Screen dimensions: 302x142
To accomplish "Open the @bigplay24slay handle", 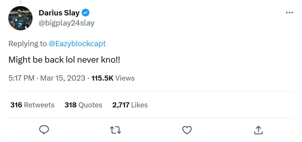I will [x=66, y=23].
